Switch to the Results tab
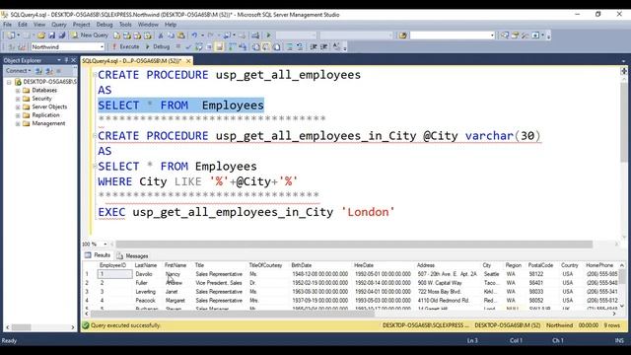Viewport: 631px width, 355px height. point(98,255)
